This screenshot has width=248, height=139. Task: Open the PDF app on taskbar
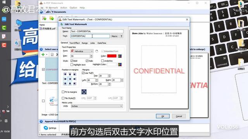(4, 36)
